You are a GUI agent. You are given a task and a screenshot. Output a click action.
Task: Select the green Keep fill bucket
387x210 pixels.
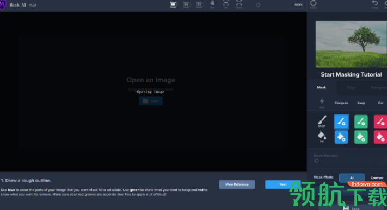click(361, 137)
